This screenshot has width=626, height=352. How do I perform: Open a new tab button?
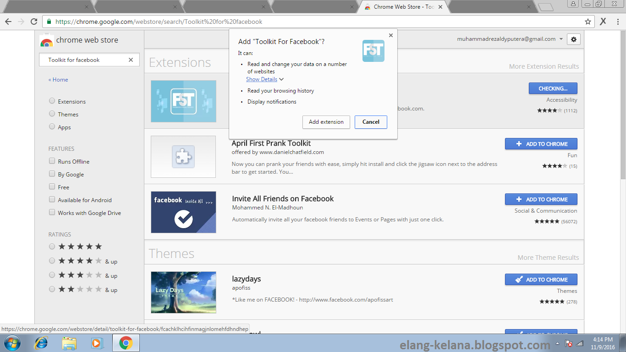coord(545,7)
